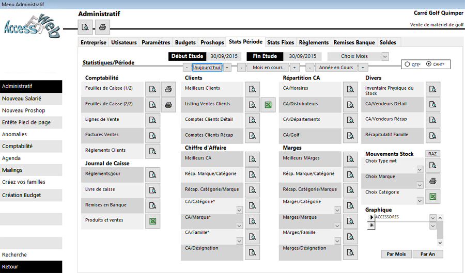Export Listing Ventes Clients to Excel

click(268, 105)
